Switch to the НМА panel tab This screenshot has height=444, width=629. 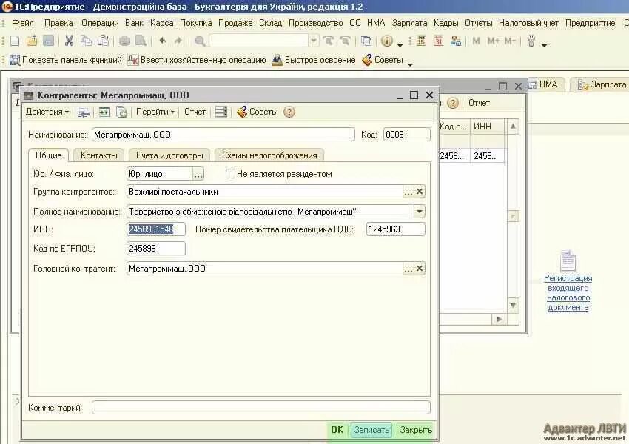545,84
